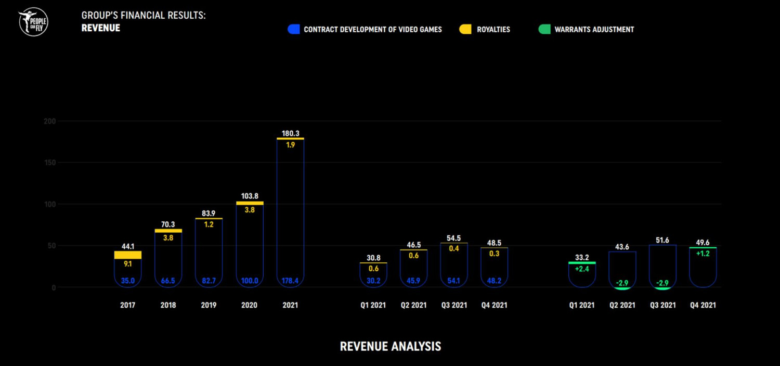Click the Q1 2021 bar value 30.2
This screenshot has width=780, height=366.
pyautogui.click(x=373, y=281)
